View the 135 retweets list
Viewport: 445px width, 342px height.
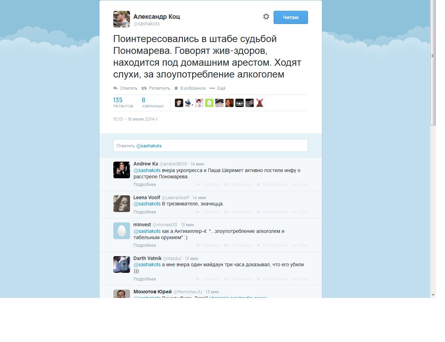[123, 103]
